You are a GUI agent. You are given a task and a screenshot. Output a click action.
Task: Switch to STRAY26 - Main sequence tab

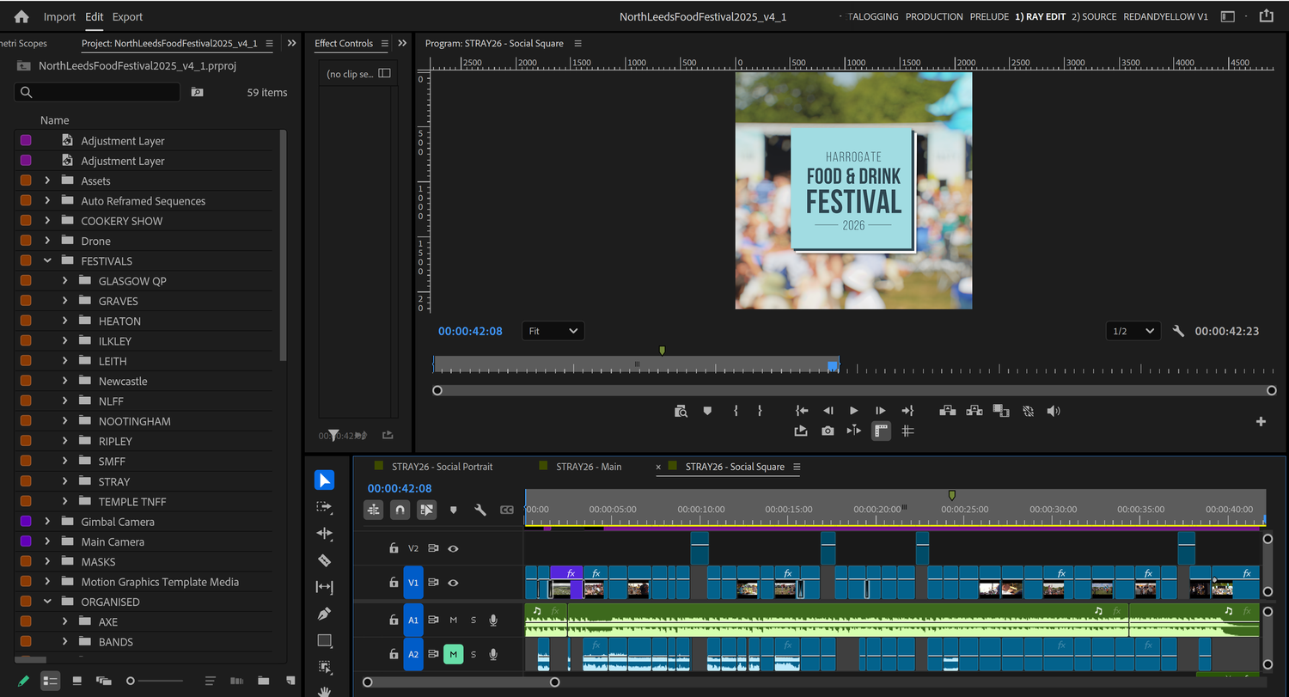click(589, 467)
